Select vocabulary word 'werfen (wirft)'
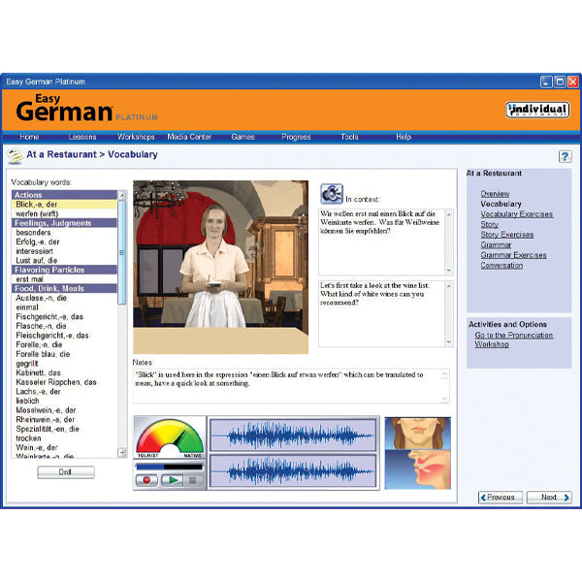 (64, 213)
